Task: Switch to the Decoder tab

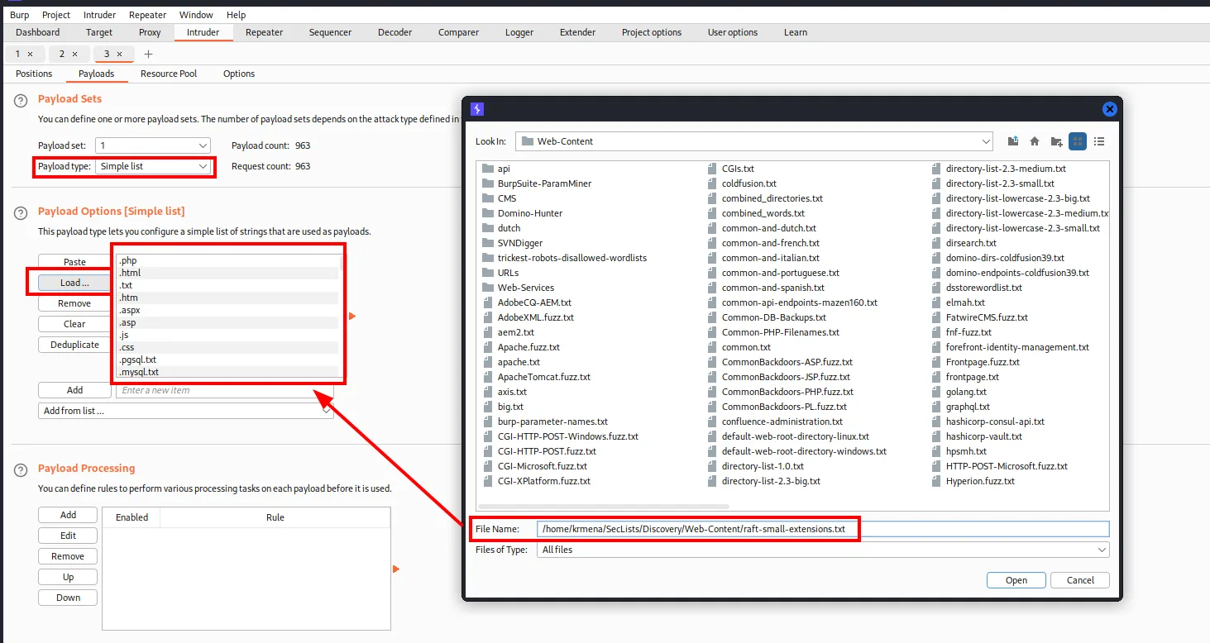Action: (x=395, y=32)
